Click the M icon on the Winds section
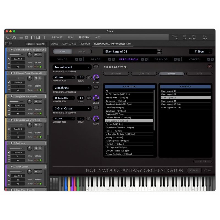The width and height of the screenshot is (220, 220). click(x=76, y=59)
